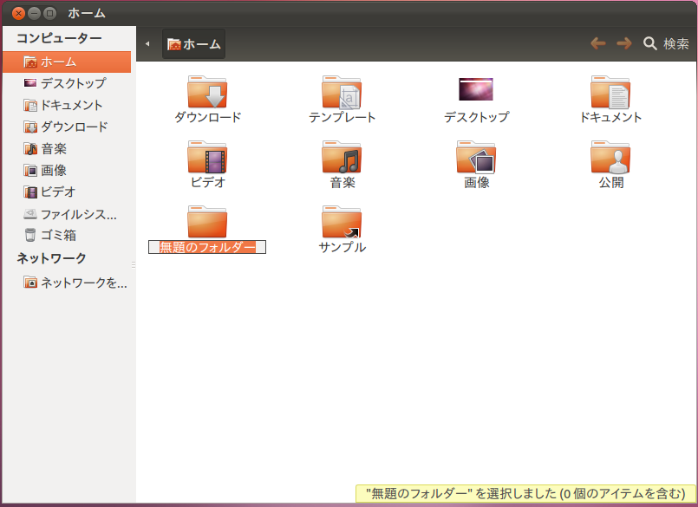Click the サンプル folder label
The height and width of the screenshot is (507, 698).
(x=342, y=248)
